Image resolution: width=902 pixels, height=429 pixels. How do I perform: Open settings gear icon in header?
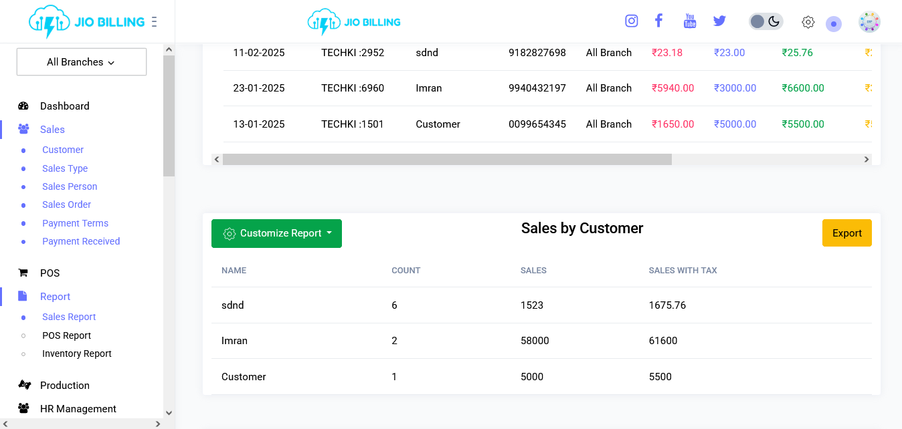(x=808, y=22)
